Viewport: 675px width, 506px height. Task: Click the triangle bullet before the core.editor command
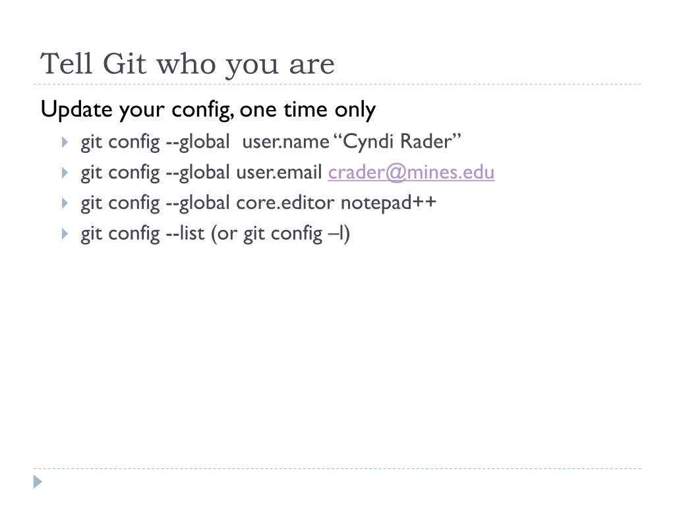65,203
